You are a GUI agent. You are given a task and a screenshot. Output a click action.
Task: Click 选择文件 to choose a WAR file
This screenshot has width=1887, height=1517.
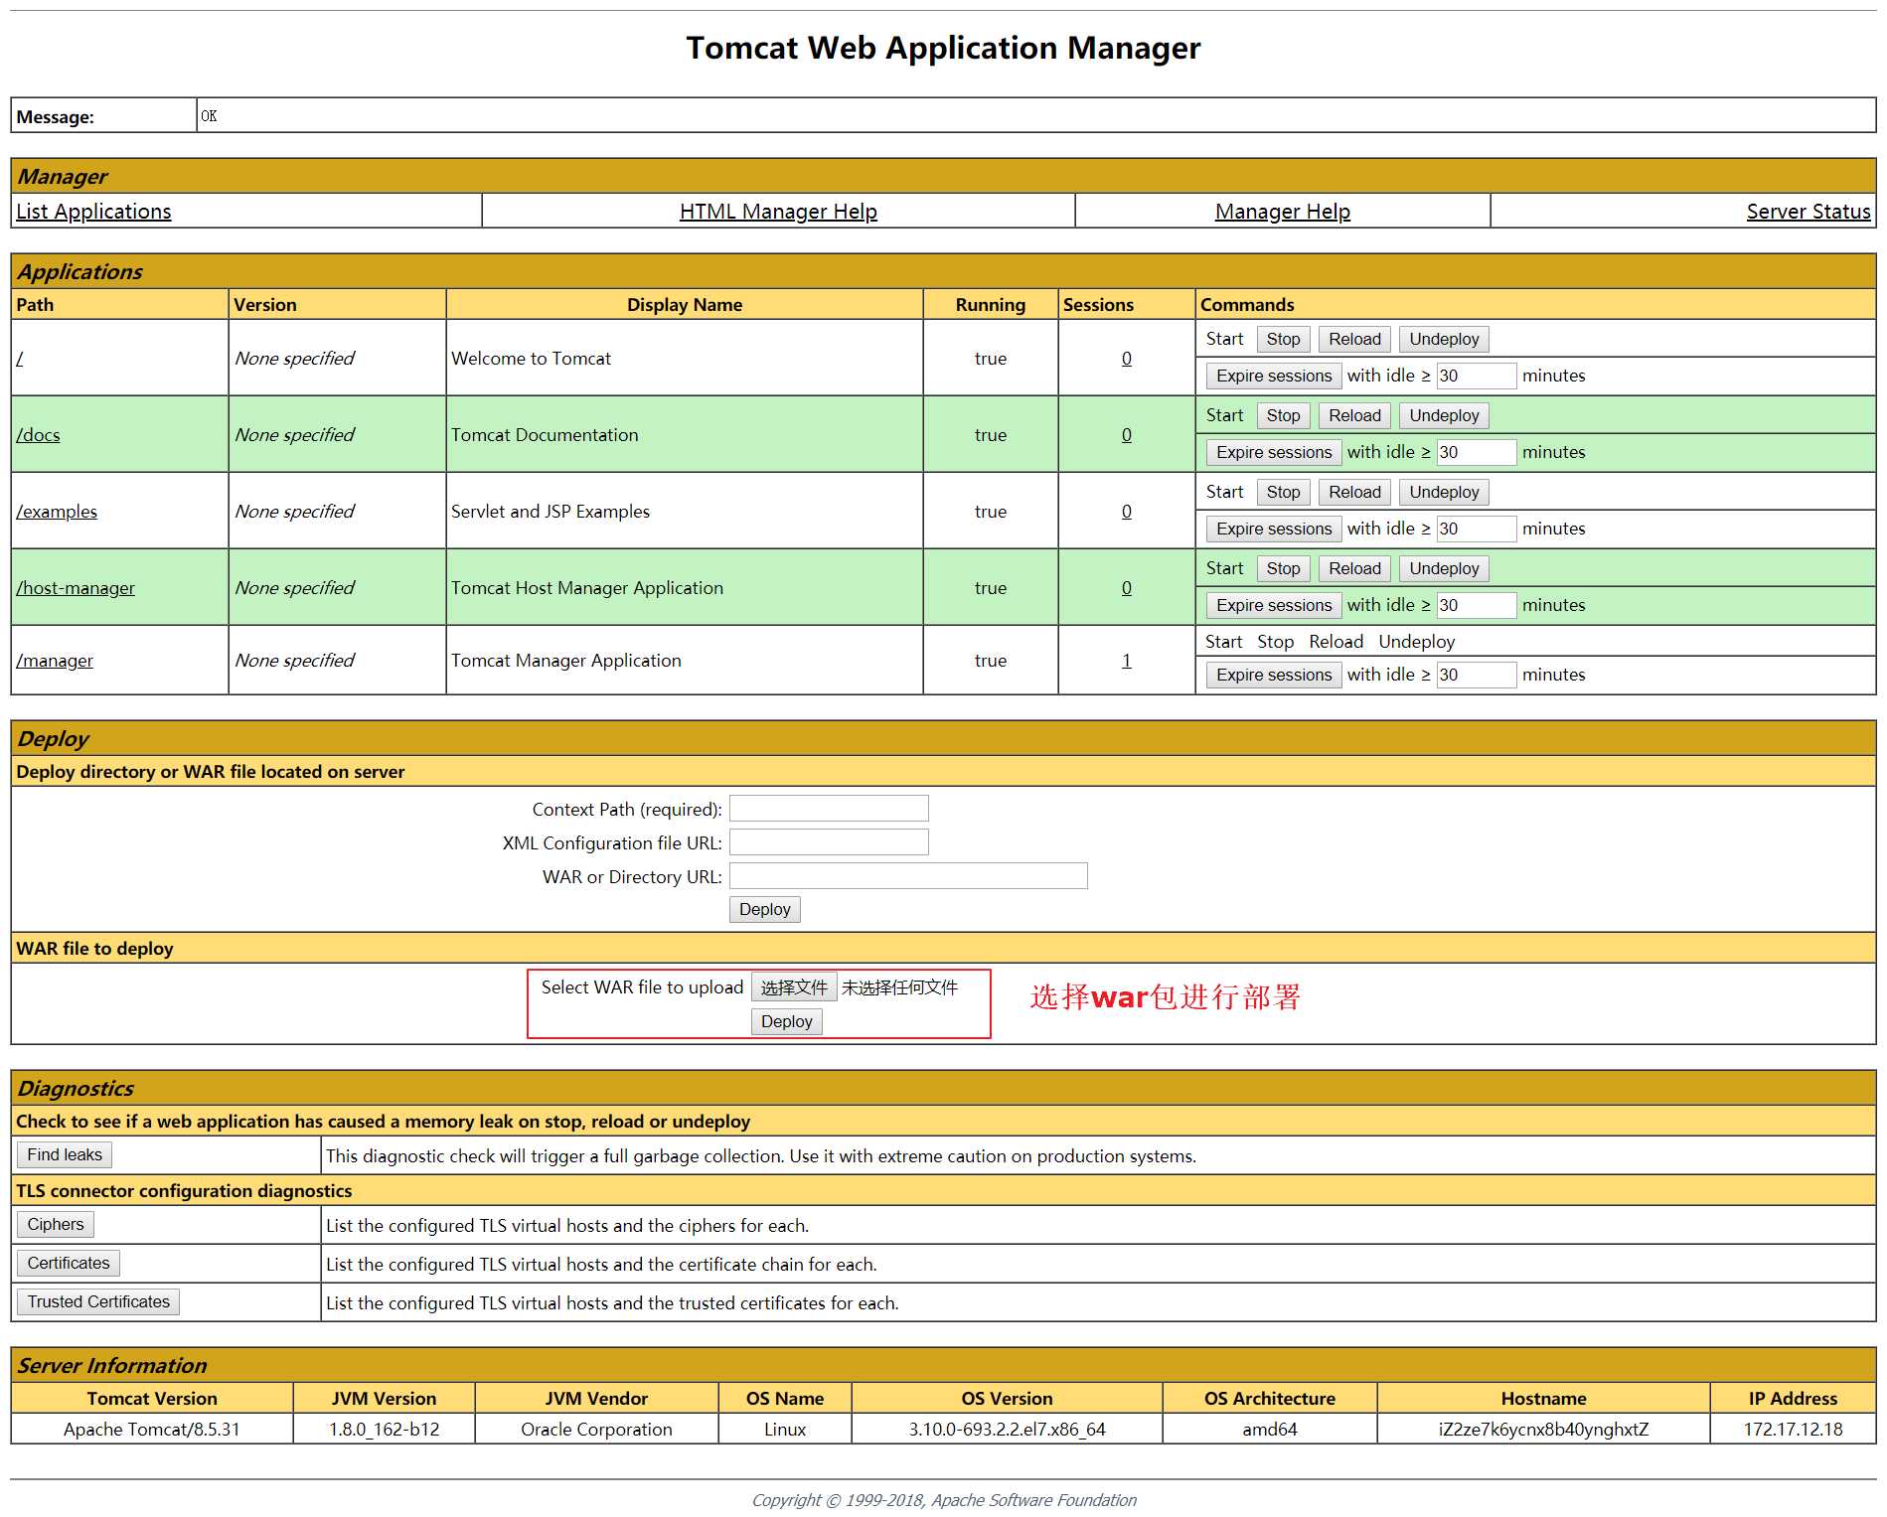pyautogui.click(x=794, y=987)
